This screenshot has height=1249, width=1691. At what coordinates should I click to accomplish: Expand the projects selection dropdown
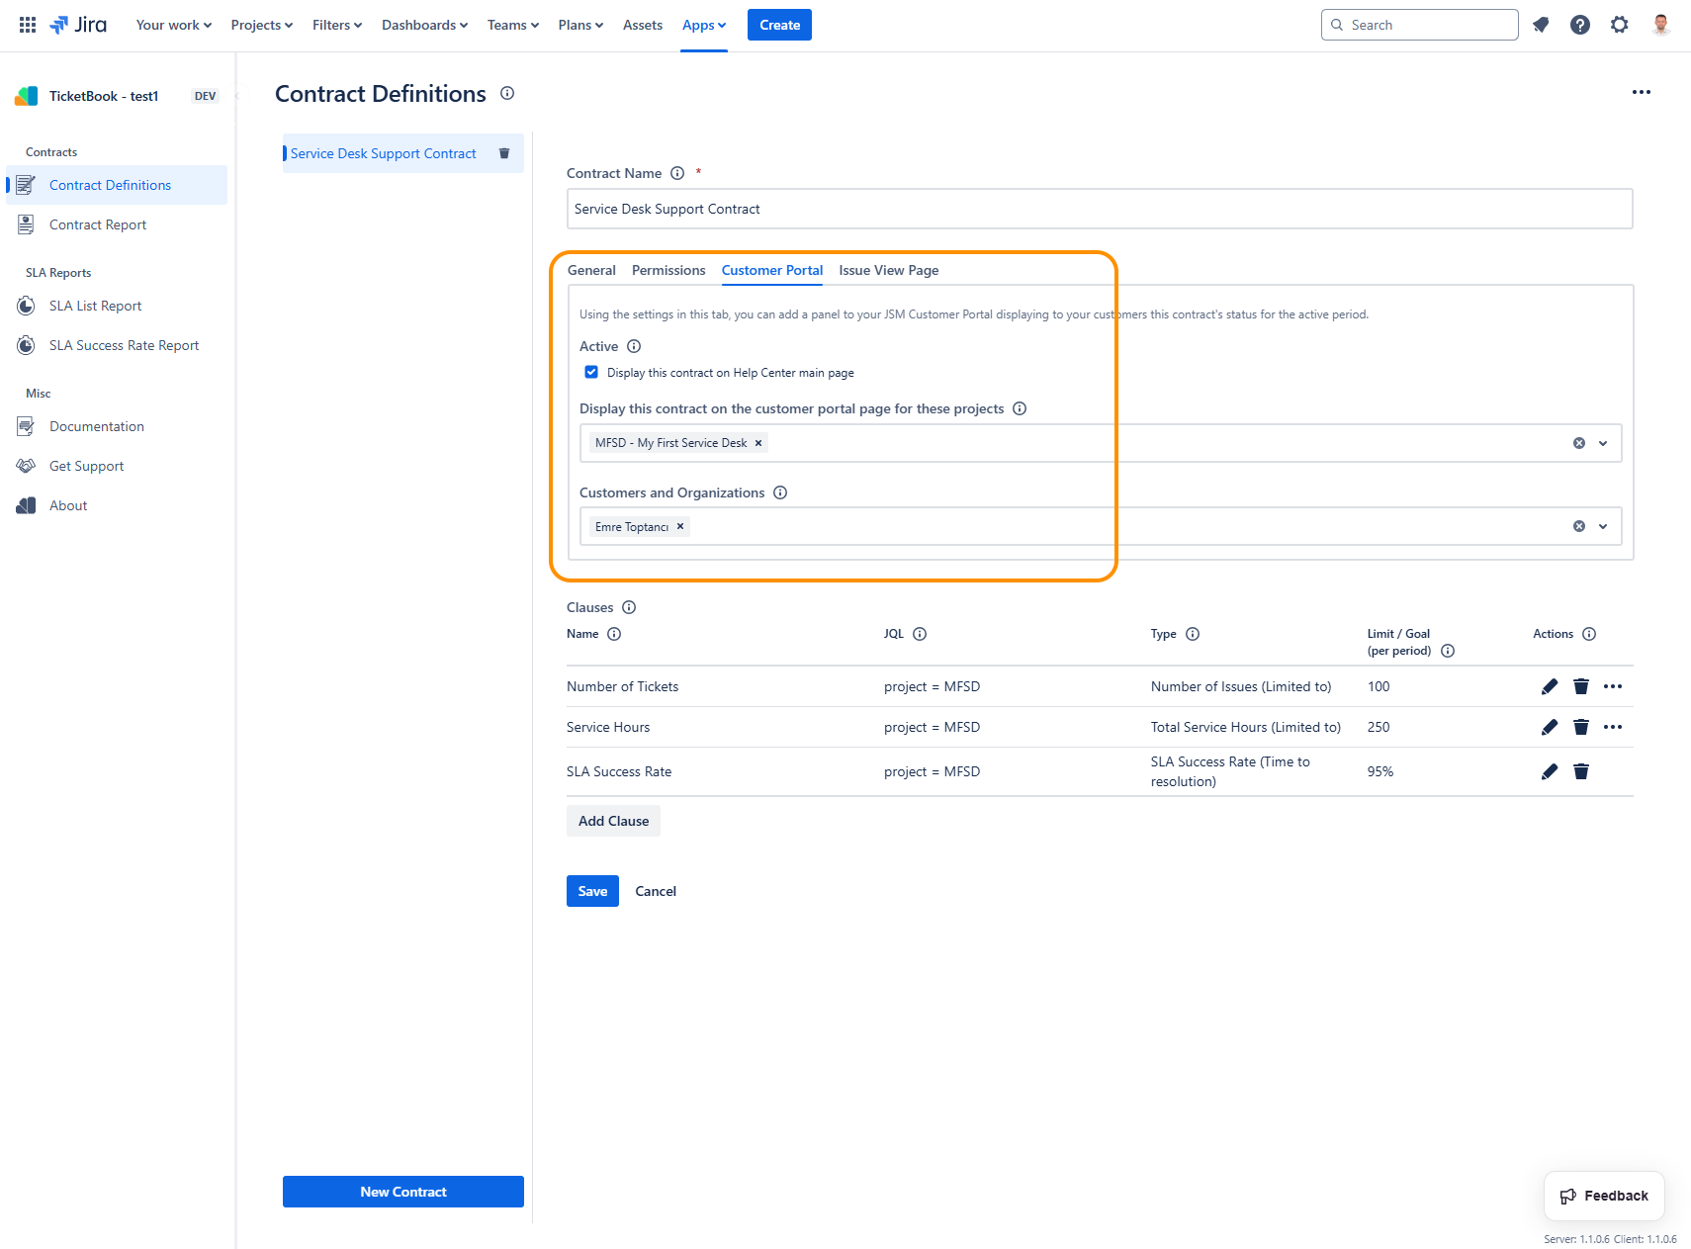(x=1603, y=443)
